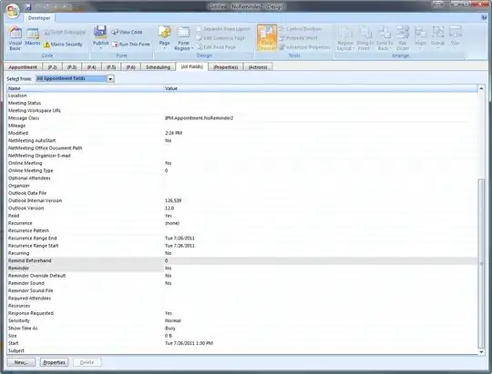Select the Sensitivity field row

click(x=242, y=320)
